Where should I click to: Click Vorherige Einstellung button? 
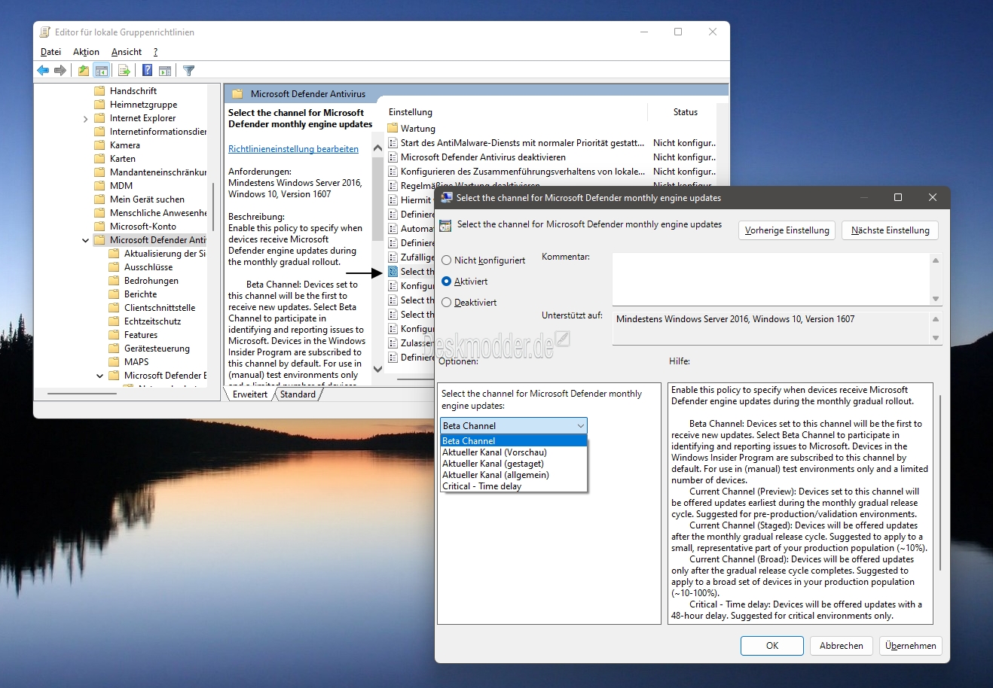click(787, 230)
